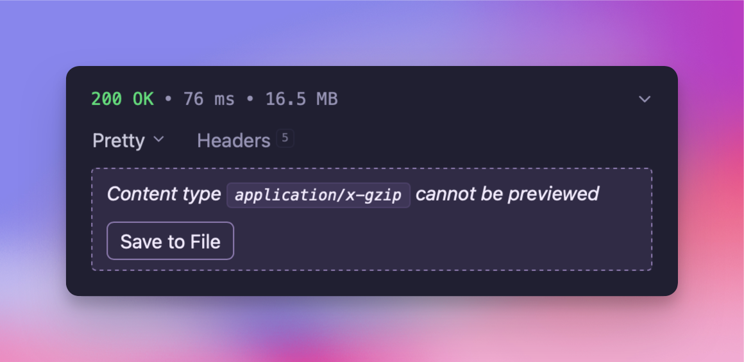Select the application/x-gzip content type tag
Viewport: 744px width, 362px height.
click(318, 195)
